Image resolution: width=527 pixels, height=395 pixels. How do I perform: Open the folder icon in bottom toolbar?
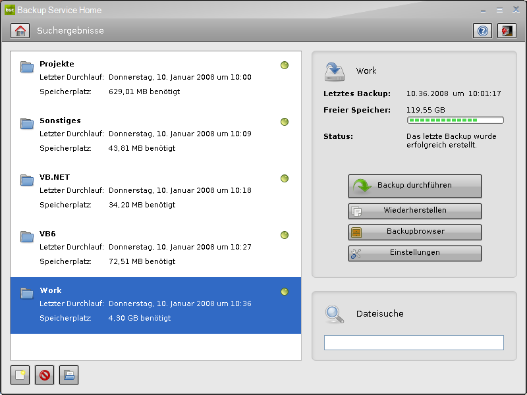pyautogui.click(x=69, y=375)
